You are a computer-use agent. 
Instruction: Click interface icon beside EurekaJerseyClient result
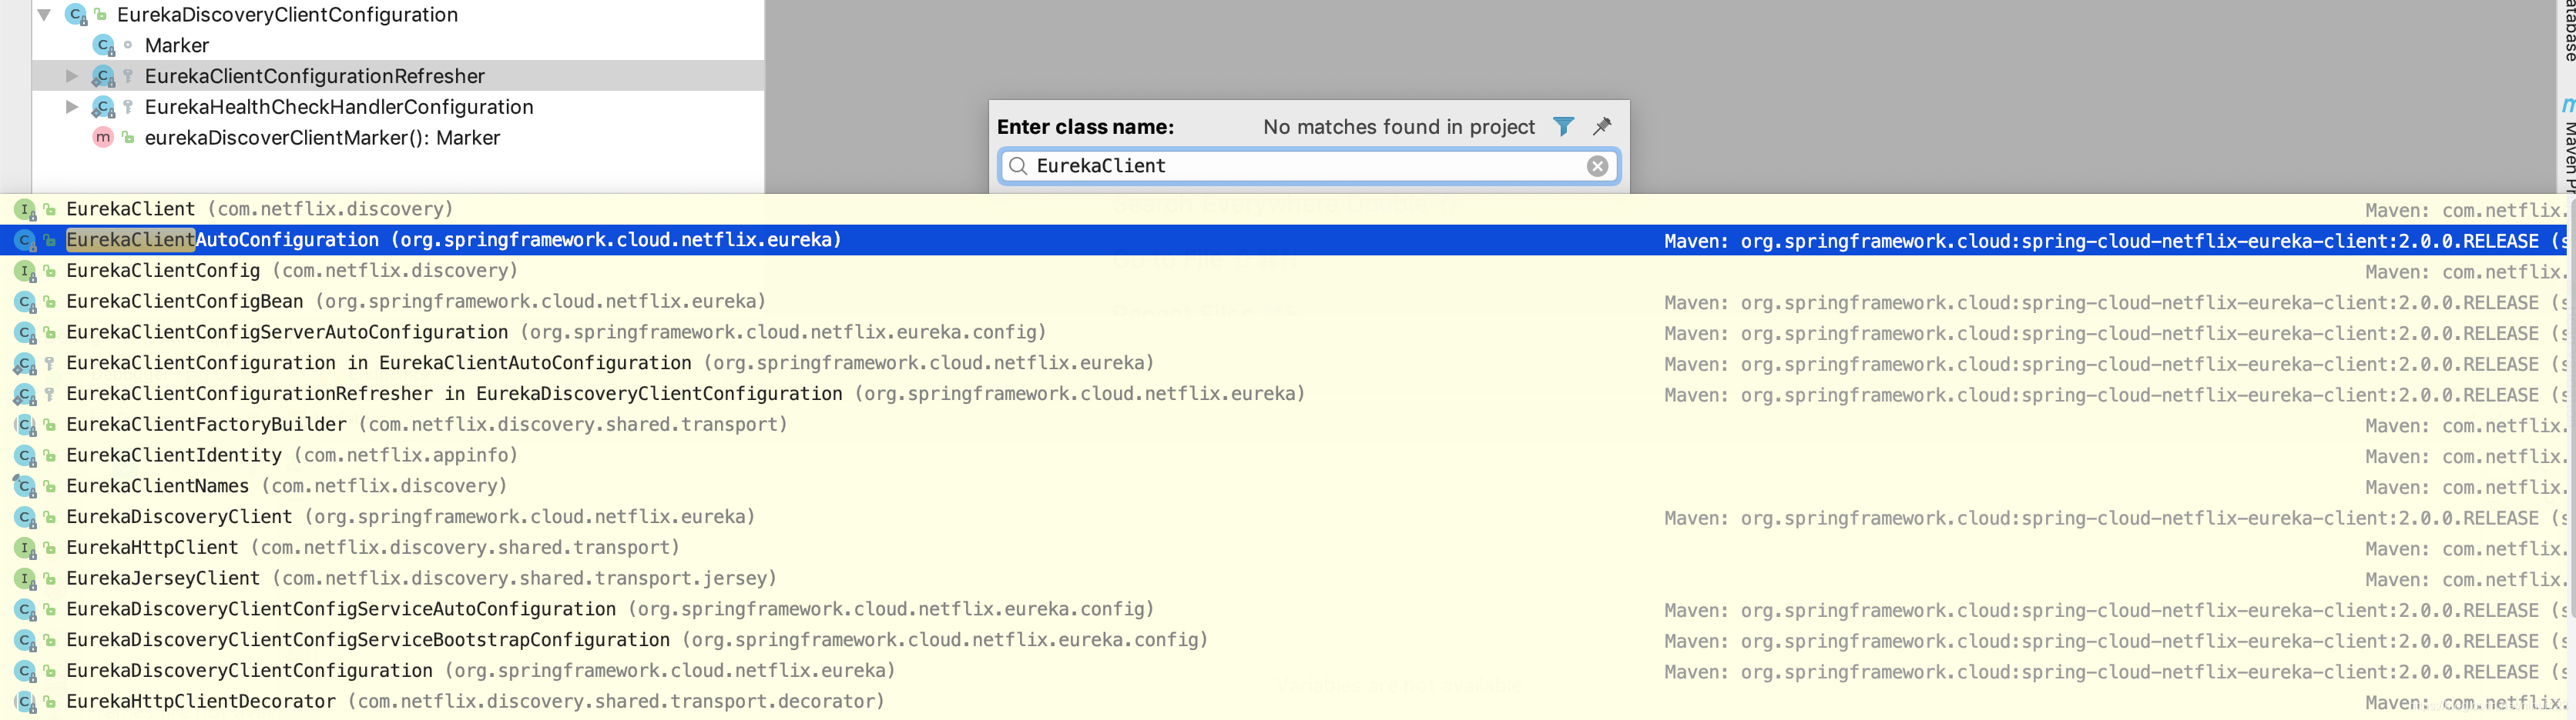click(25, 579)
